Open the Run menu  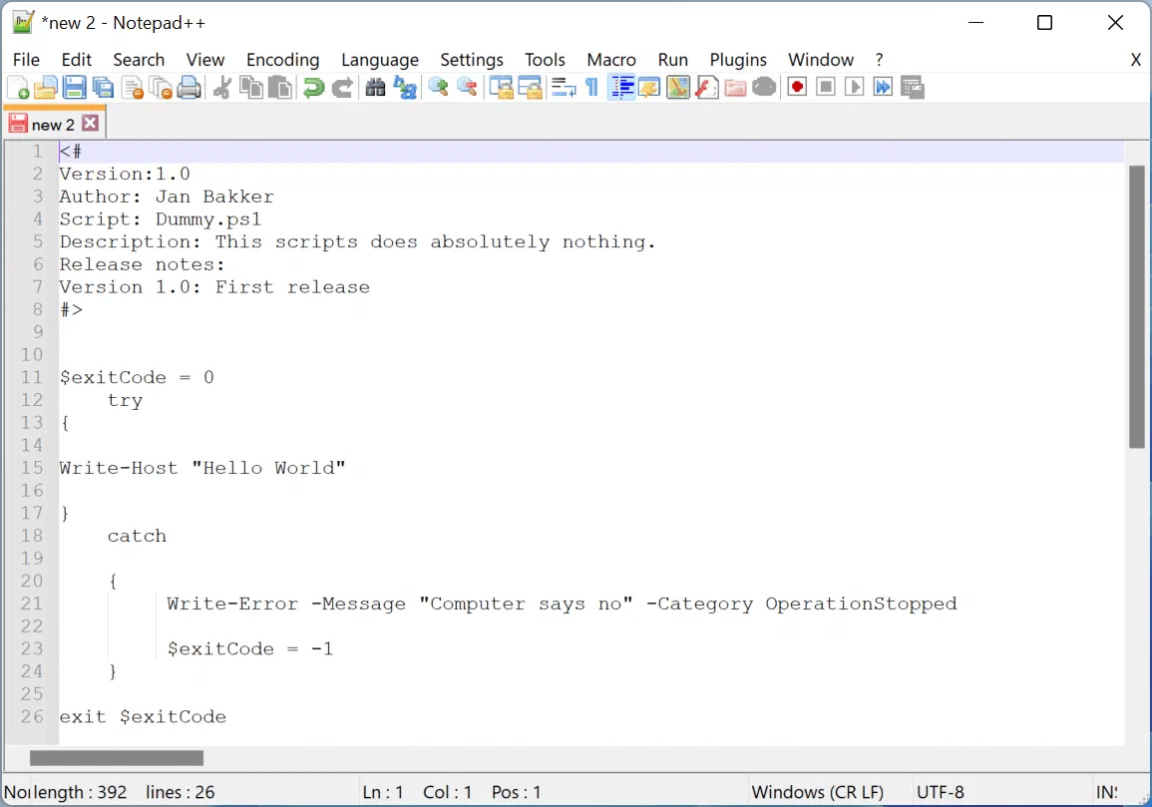(x=673, y=60)
